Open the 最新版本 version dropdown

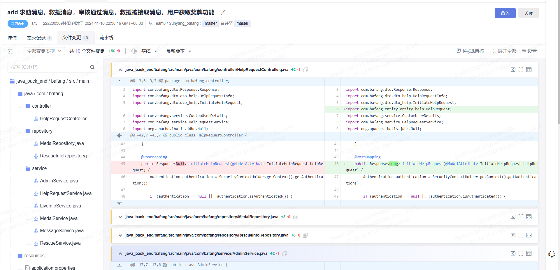pos(178,51)
